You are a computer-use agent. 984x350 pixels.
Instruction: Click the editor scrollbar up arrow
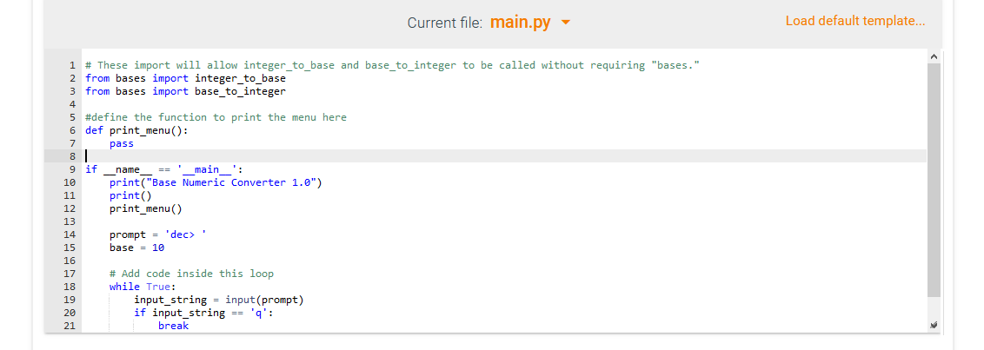[934, 57]
